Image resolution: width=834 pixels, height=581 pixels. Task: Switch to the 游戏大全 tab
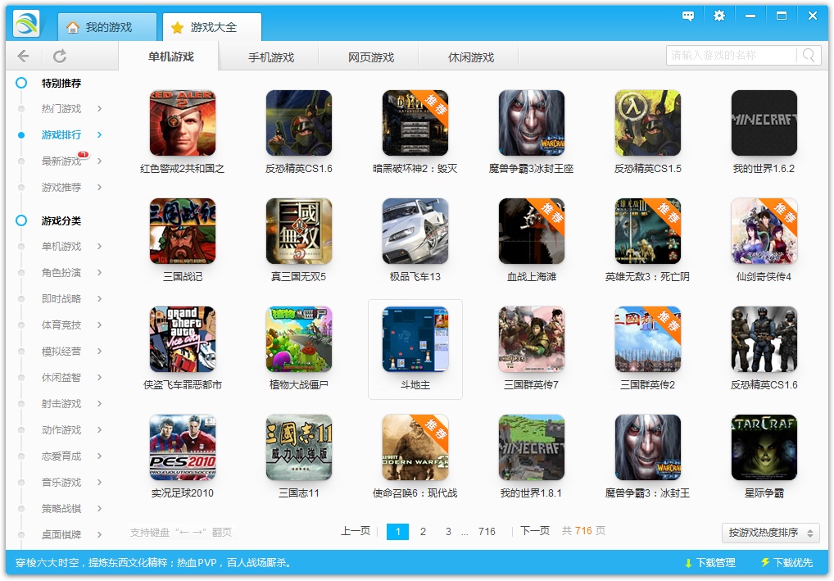coord(212,27)
